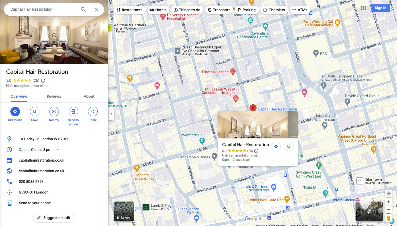The height and width of the screenshot is (226, 397).
Task: Filter map by Hotels
Action: 158,10
